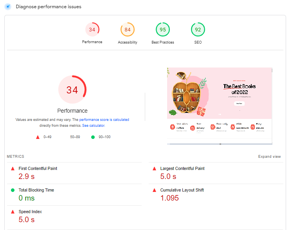The image size is (290, 230).
Task: Click the 0 ms Total Blocking Time value
Action: point(27,198)
